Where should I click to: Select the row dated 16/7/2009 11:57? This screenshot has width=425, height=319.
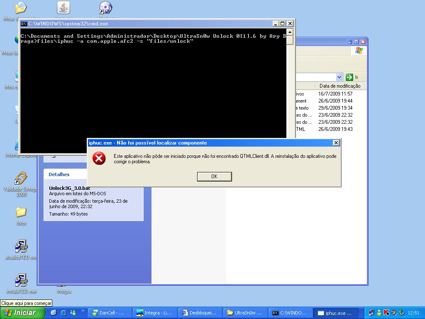331,94
